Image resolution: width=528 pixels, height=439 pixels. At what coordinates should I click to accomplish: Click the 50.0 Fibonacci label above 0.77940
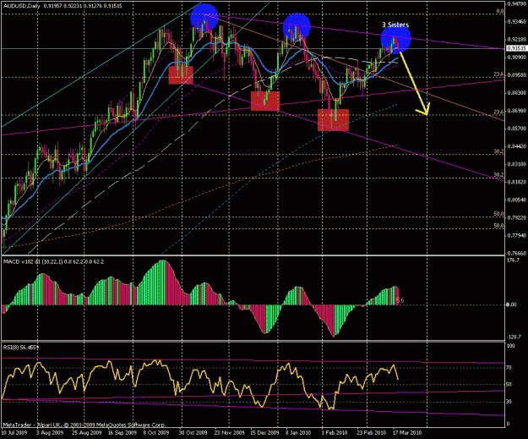498,226
